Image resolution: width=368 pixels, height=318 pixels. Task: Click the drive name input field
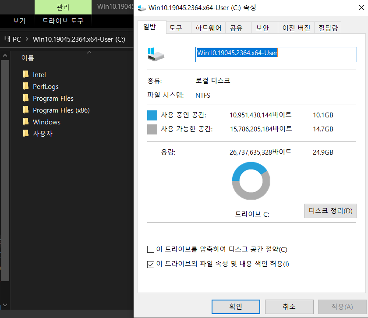(276, 54)
